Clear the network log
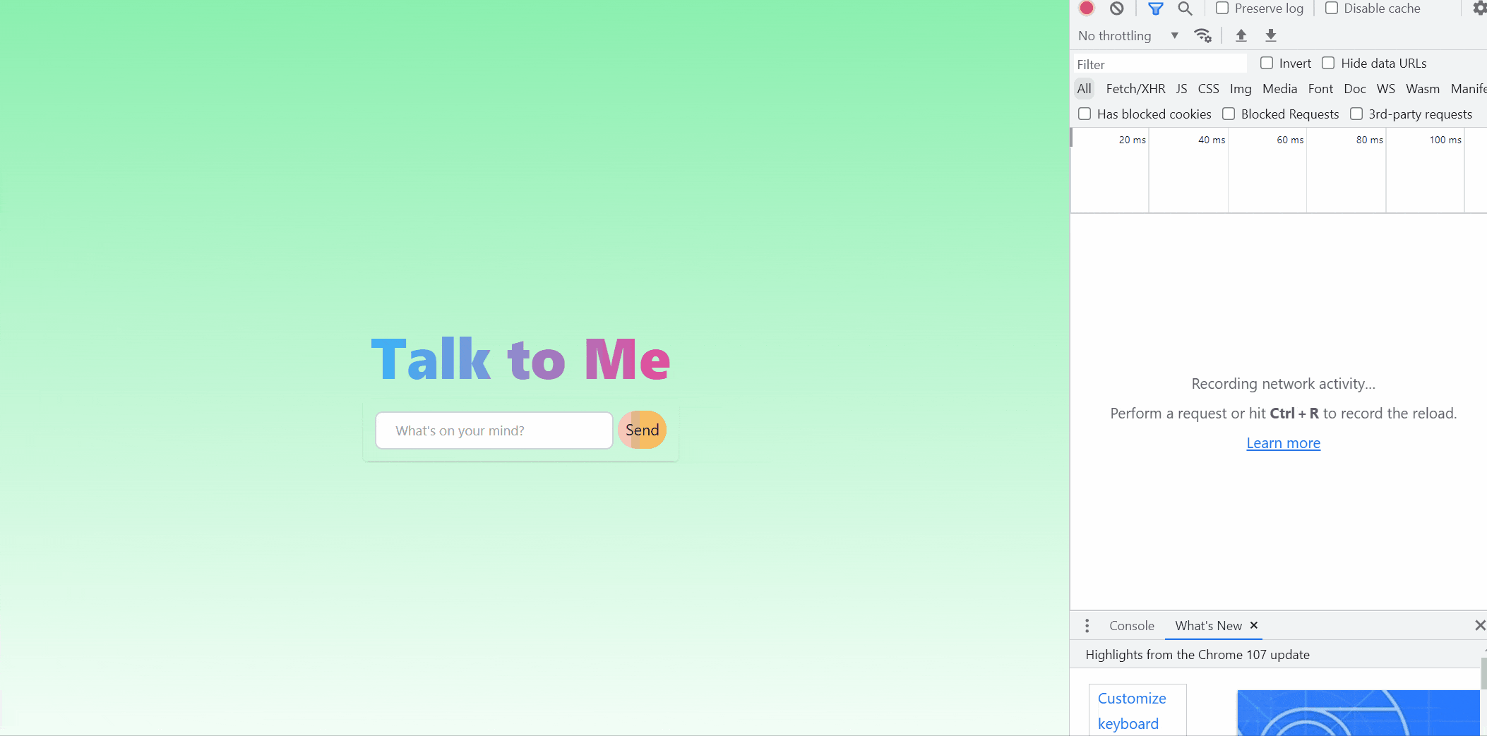The height and width of the screenshot is (736, 1487). click(x=1116, y=8)
